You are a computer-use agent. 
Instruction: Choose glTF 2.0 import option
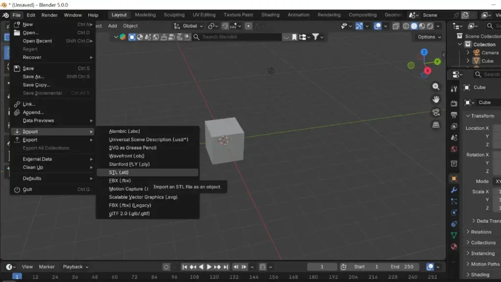[x=147, y=213]
